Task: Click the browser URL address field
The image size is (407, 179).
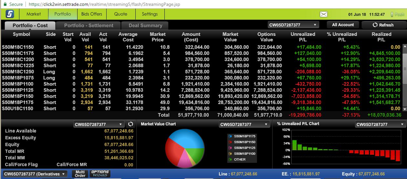Action: (105, 4)
